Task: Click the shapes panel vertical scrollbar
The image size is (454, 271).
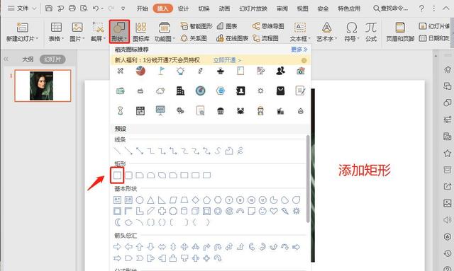Action: tap(308, 179)
